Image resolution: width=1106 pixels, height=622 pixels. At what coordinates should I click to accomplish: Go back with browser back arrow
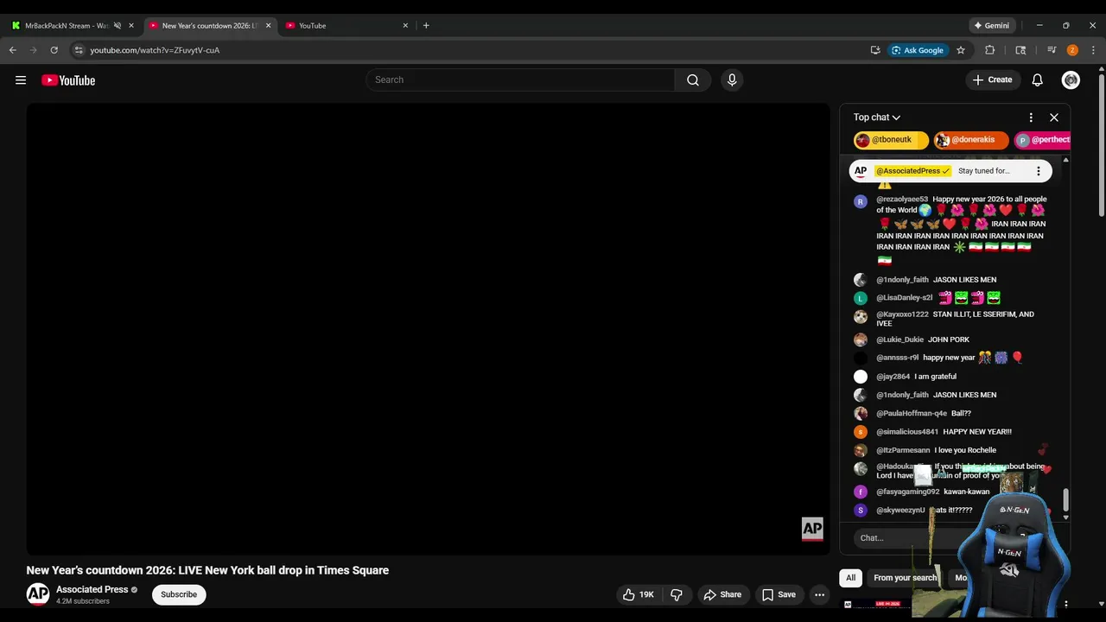(x=13, y=50)
